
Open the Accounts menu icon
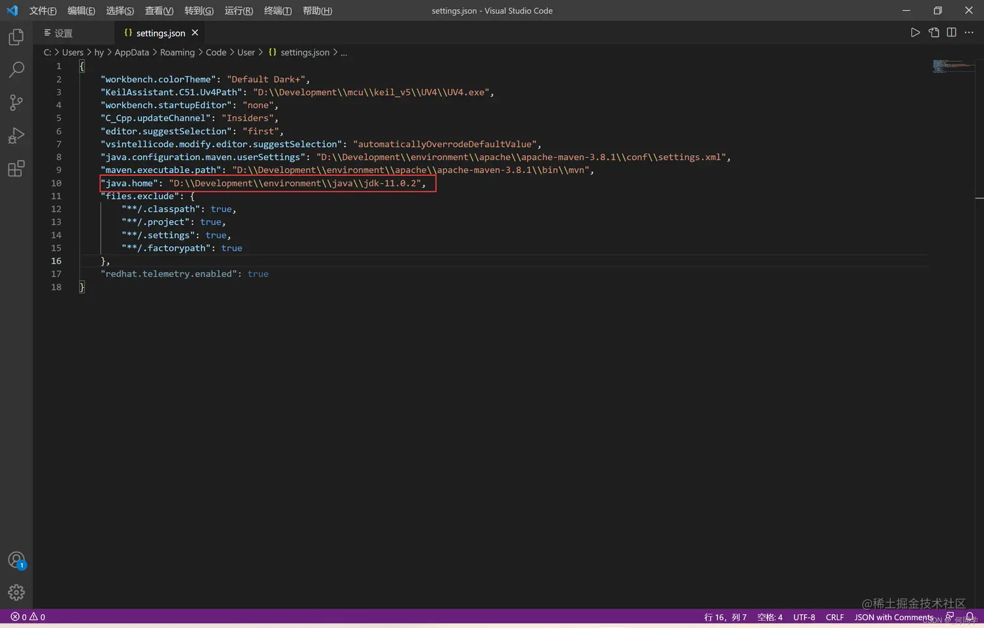(x=16, y=560)
